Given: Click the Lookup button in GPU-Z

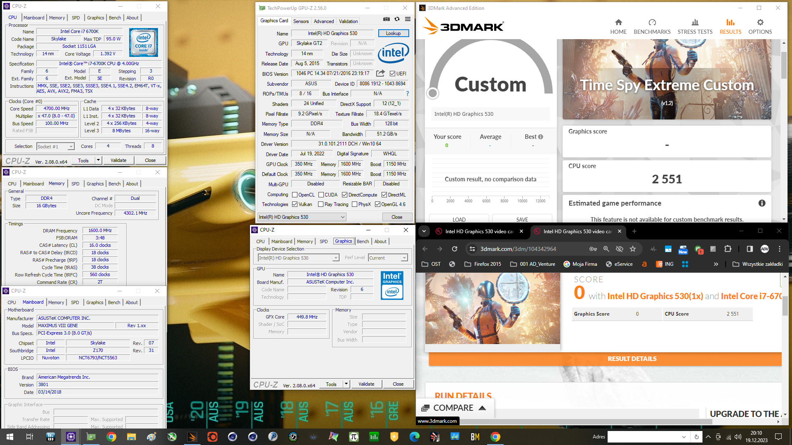Looking at the screenshot, I should pyautogui.click(x=393, y=33).
